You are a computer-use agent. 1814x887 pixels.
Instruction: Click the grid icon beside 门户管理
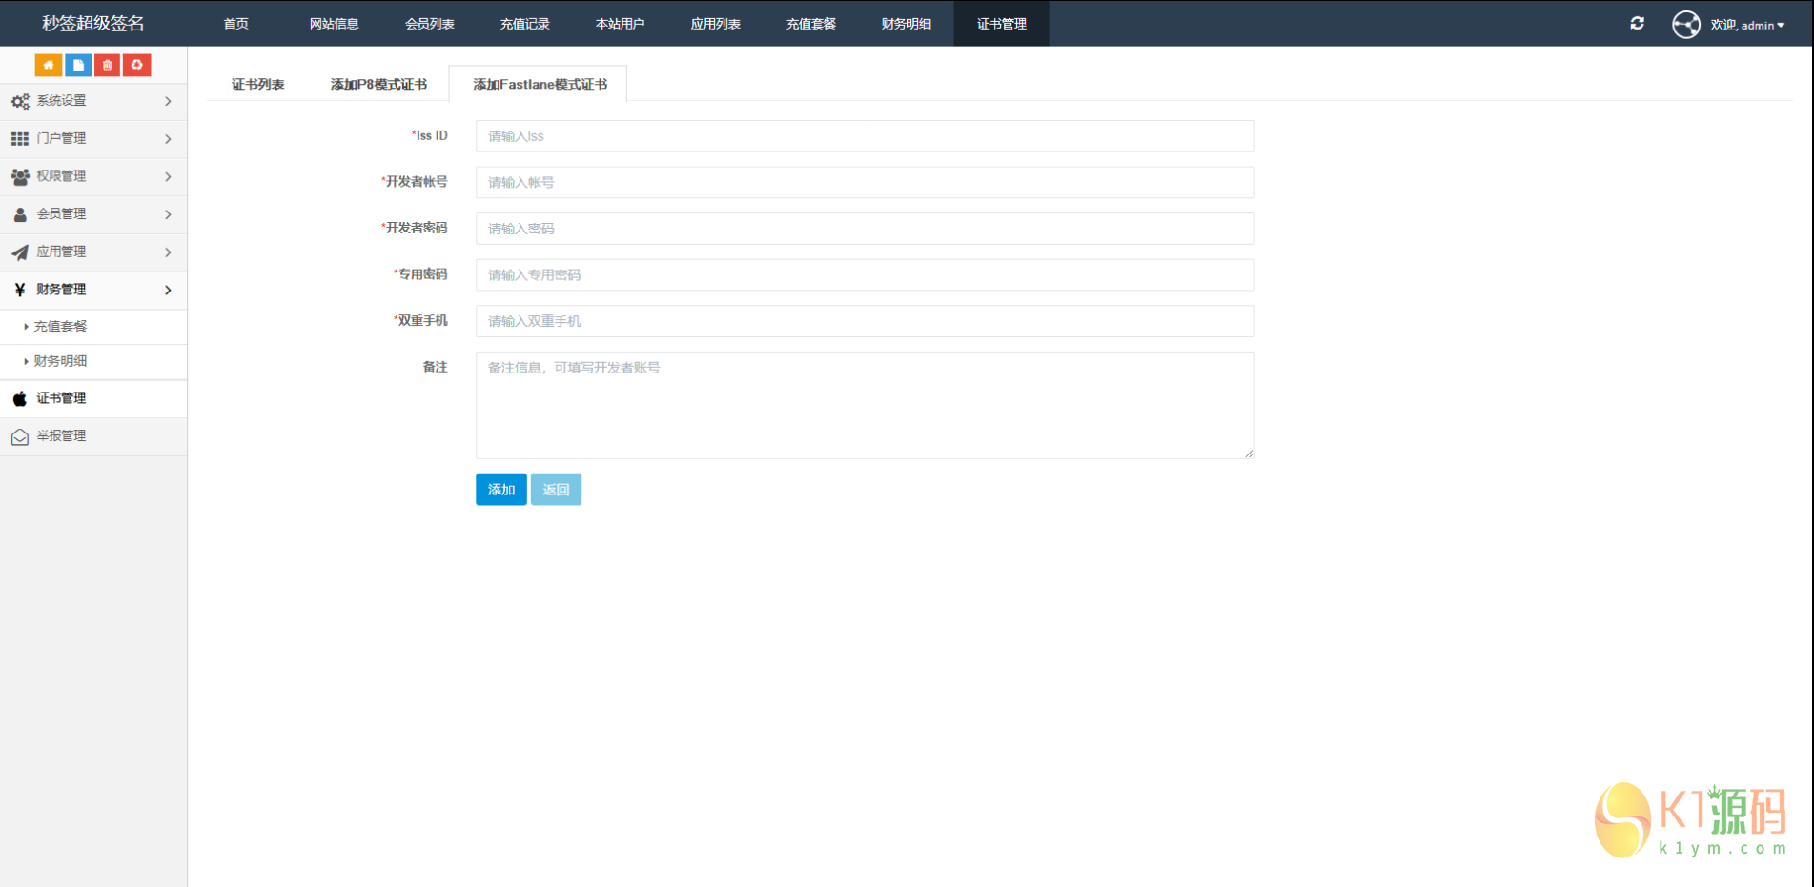click(20, 139)
